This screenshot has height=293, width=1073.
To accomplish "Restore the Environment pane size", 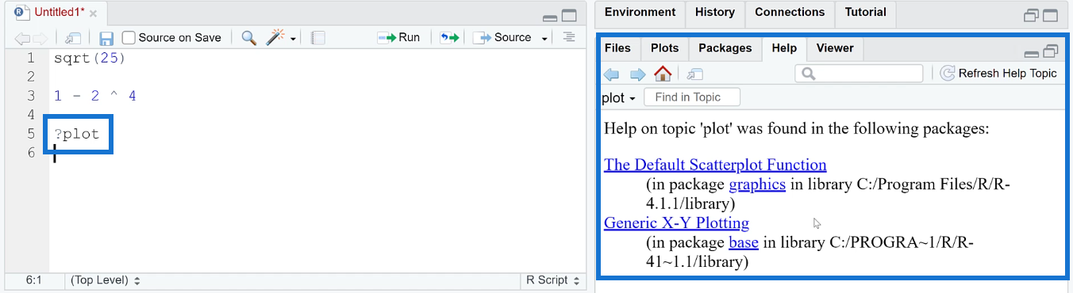I will (1031, 15).
